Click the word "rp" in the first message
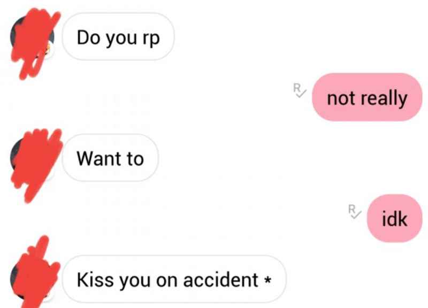Image resolution: width=428 pixels, height=308 pixels. click(x=151, y=38)
